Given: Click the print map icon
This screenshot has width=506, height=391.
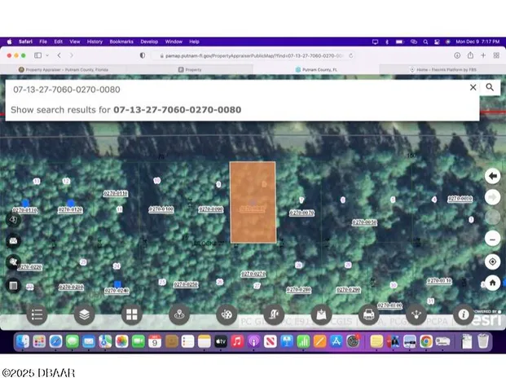Looking at the screenshot, I should [368, 314].
